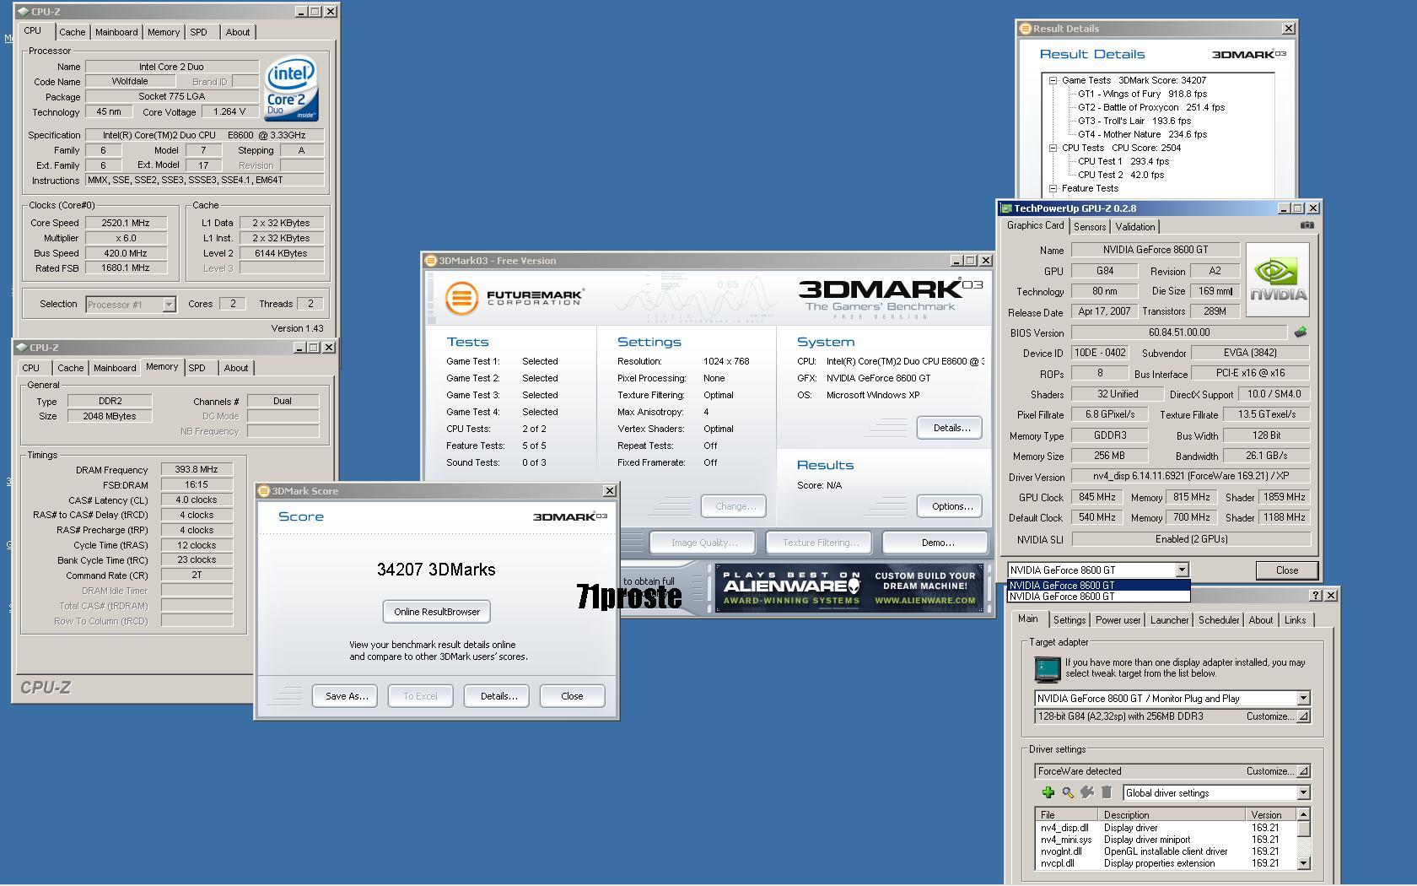The width and height of the screenshot is (1417, 886).
Task: Open the Settings tab in RivaTuner
Action: [1069, 620]
